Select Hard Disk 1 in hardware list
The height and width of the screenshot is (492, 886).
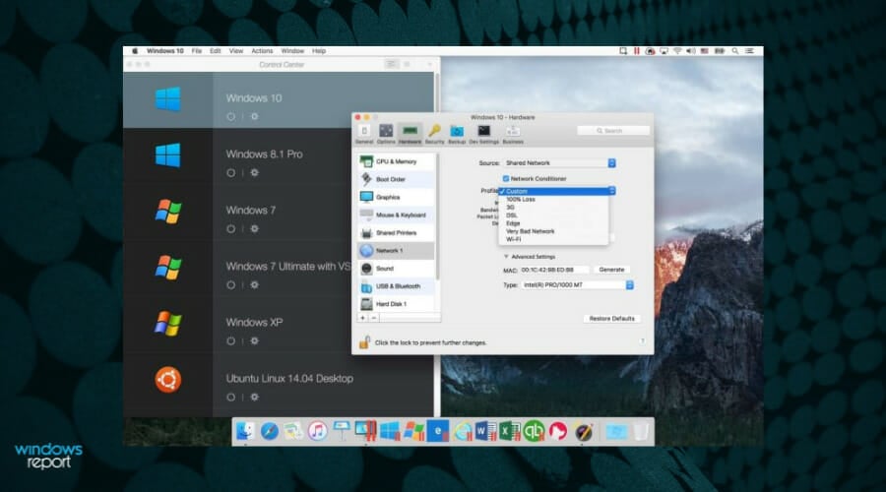[x=396, y=304]
